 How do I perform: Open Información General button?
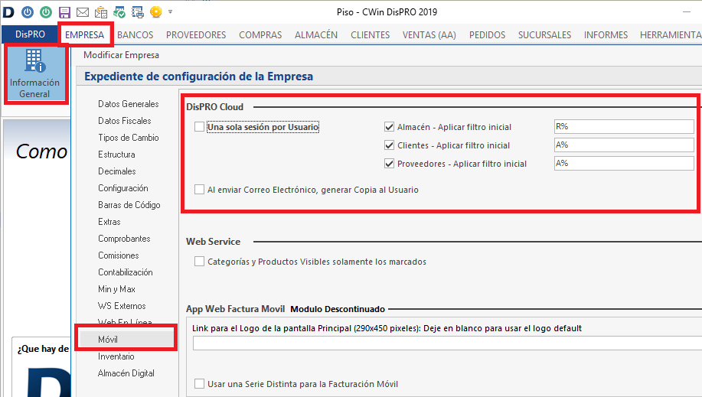click(x=35, y=74)
